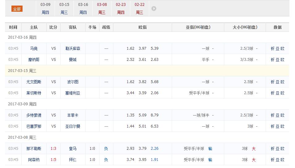Click 大 over-under result for 阿森纳 match
This screenshot has width=295, height=168.
[254, 160]
